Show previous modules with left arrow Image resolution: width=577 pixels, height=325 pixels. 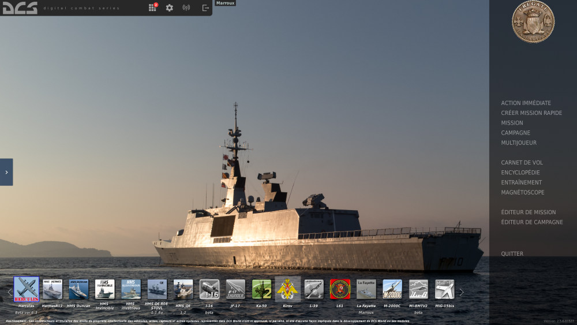pyautogui.click(x=10, y=292)
